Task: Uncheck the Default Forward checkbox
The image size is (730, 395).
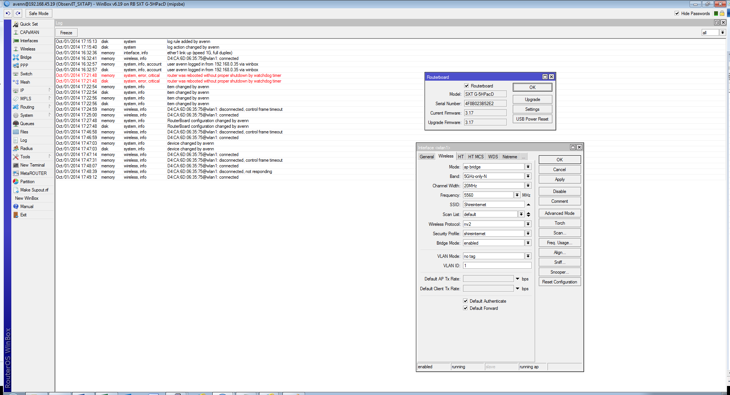Action: [465, 308]
